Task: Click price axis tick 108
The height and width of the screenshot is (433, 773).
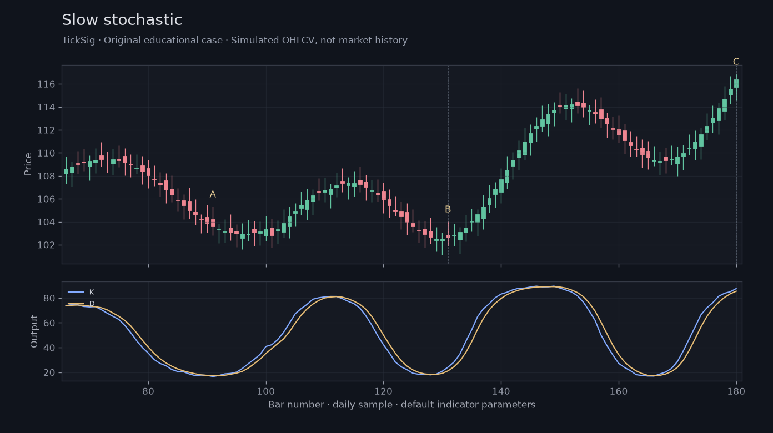Action: 46,177
